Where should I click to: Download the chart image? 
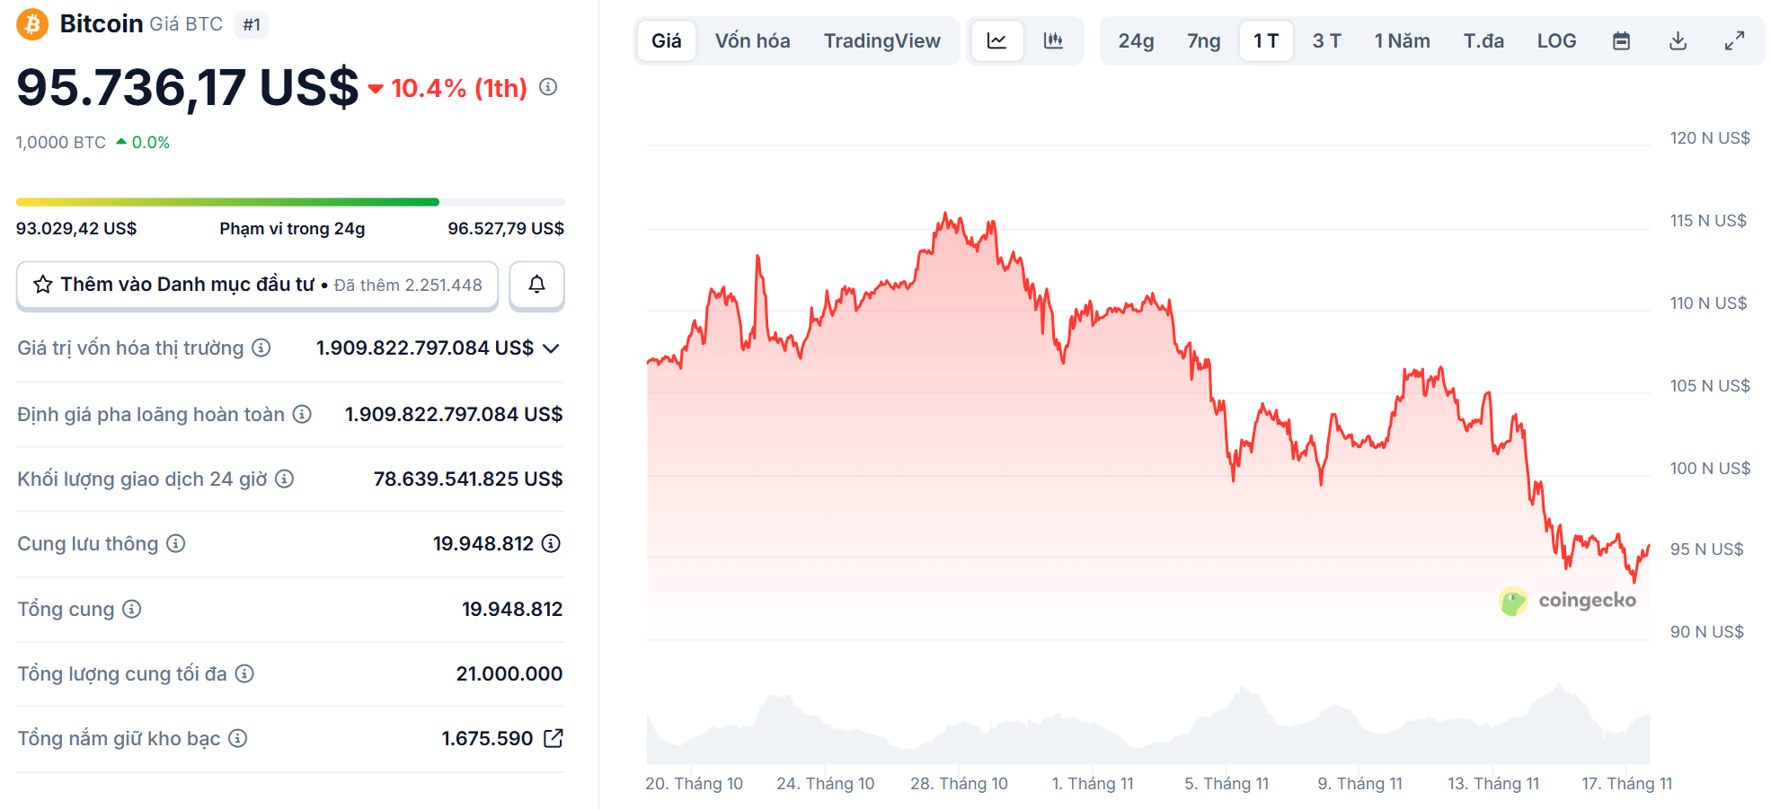pyautogui.click(x=1677, y=40)
